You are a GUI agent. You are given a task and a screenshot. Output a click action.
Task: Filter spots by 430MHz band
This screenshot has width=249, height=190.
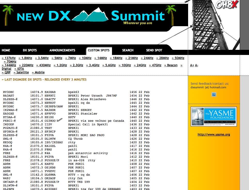click(x=44, y=65)
